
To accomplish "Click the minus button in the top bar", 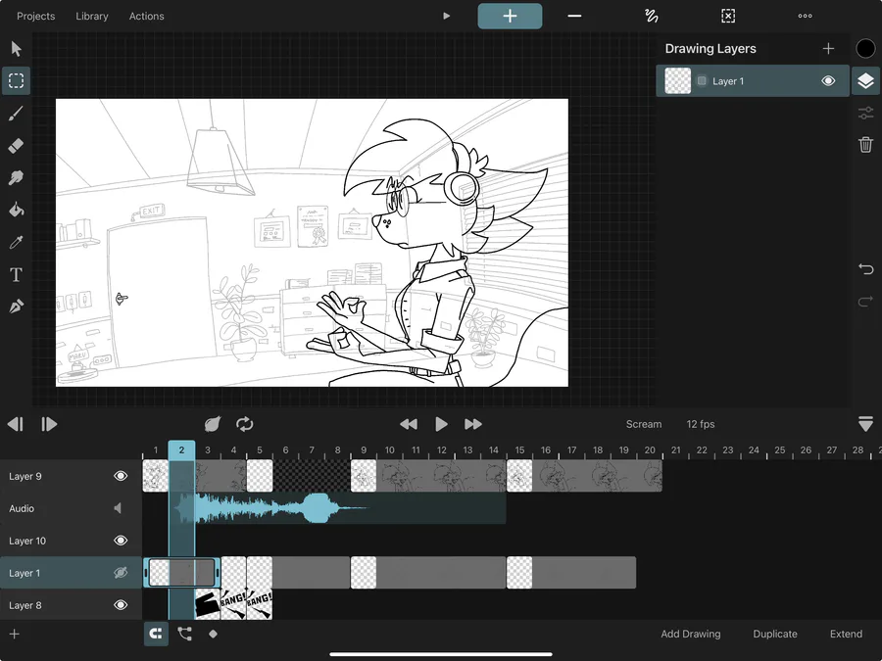I will pyautogui.click(x=574, y=16).
